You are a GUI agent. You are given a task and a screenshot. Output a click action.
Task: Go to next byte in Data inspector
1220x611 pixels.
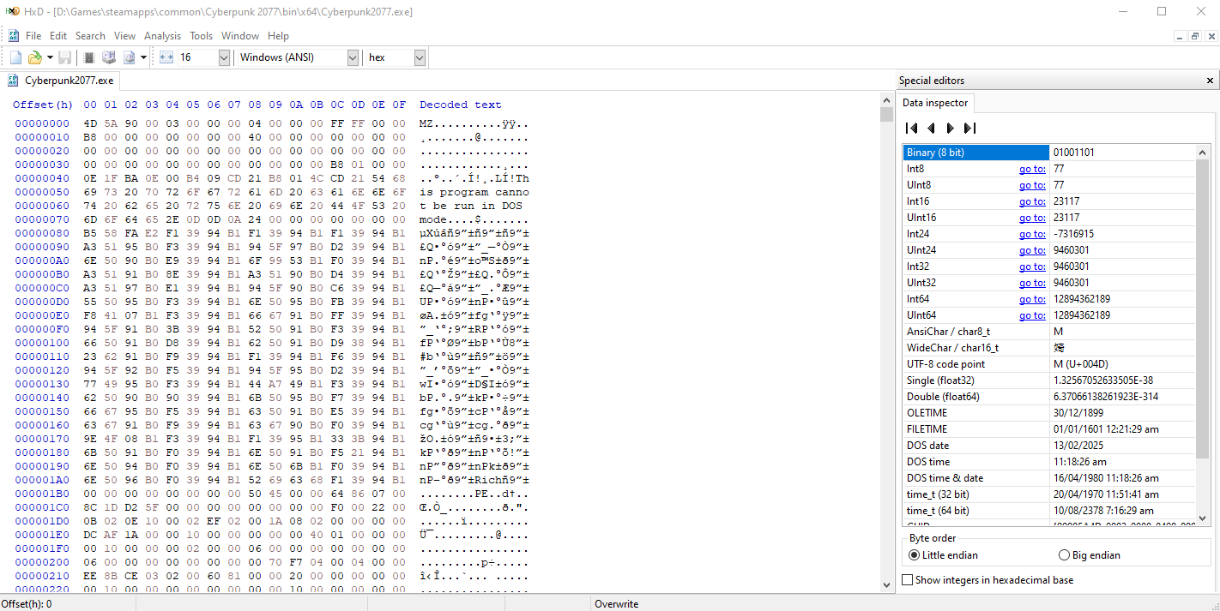point(950,128)
